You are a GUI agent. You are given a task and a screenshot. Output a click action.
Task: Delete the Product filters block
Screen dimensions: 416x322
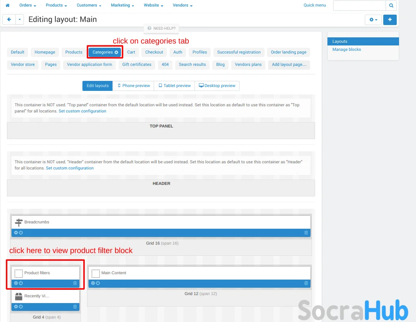[x=75, y=283]
